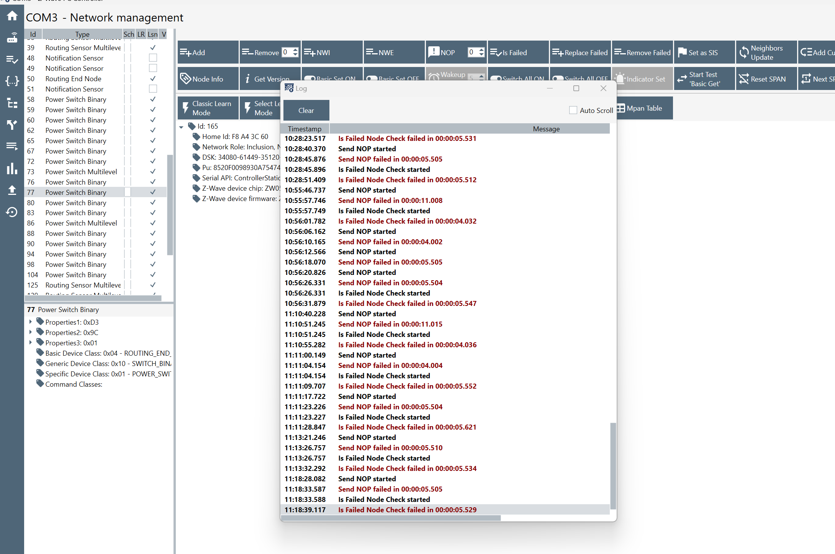This screenshot has width=835, height=554.
Task: Toggle Lsn checkbox for node 48
Action: [153, 58]
